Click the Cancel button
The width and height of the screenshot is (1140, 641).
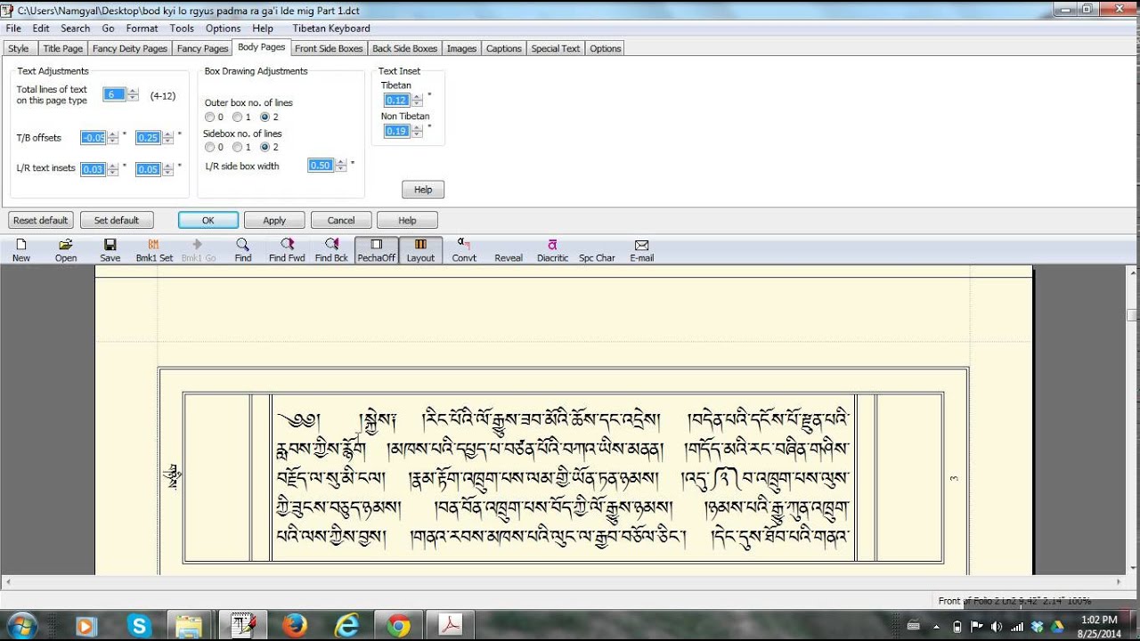coord(341,220)
